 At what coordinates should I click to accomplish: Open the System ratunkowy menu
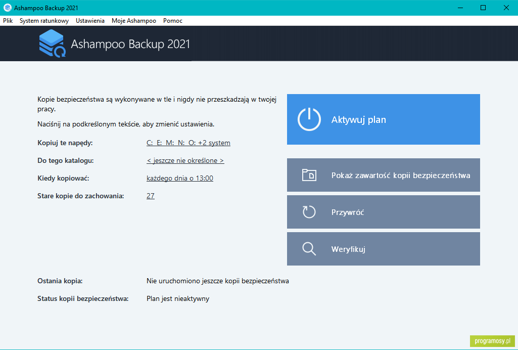pyautogui.click(x=44, y=21)
